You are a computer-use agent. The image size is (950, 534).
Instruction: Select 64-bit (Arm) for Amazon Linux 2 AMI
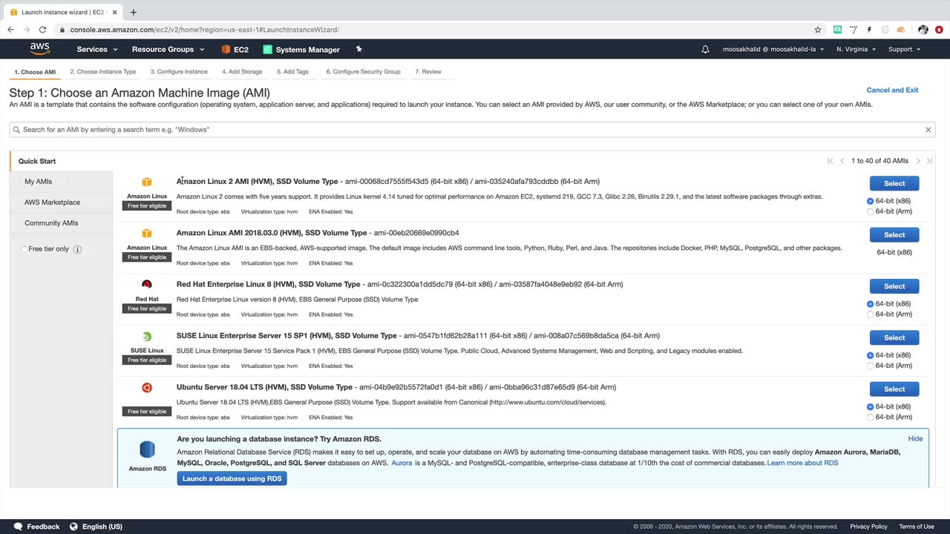[x=871, y=211]
